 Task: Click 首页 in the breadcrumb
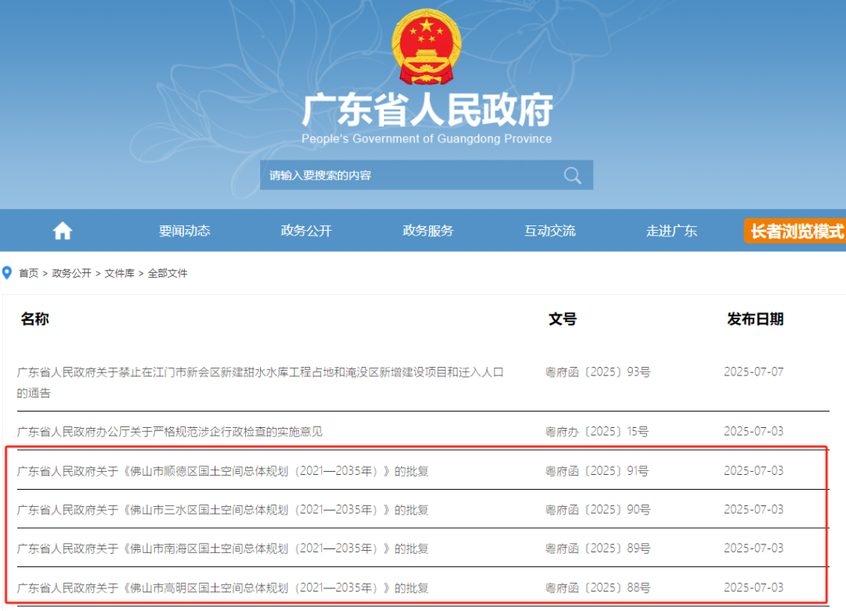(29, 273)
